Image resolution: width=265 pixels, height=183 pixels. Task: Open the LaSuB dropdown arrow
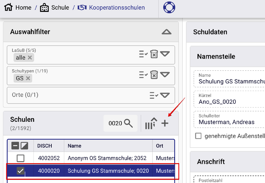click(x=165, y=54)
